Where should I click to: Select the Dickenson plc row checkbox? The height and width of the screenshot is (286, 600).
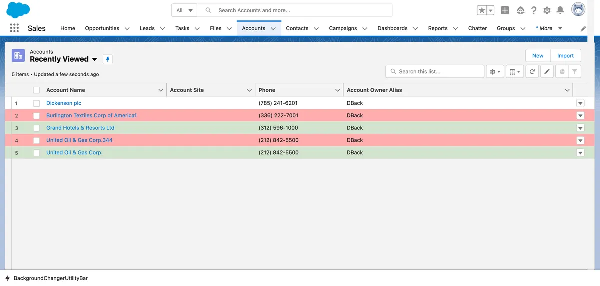click(x=36, y=103)
